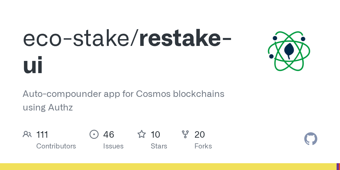
Task: Click the GitHub octocat logo
Action: (x=311, y=139)
